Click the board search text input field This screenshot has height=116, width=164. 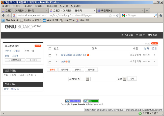coord(103,79)
